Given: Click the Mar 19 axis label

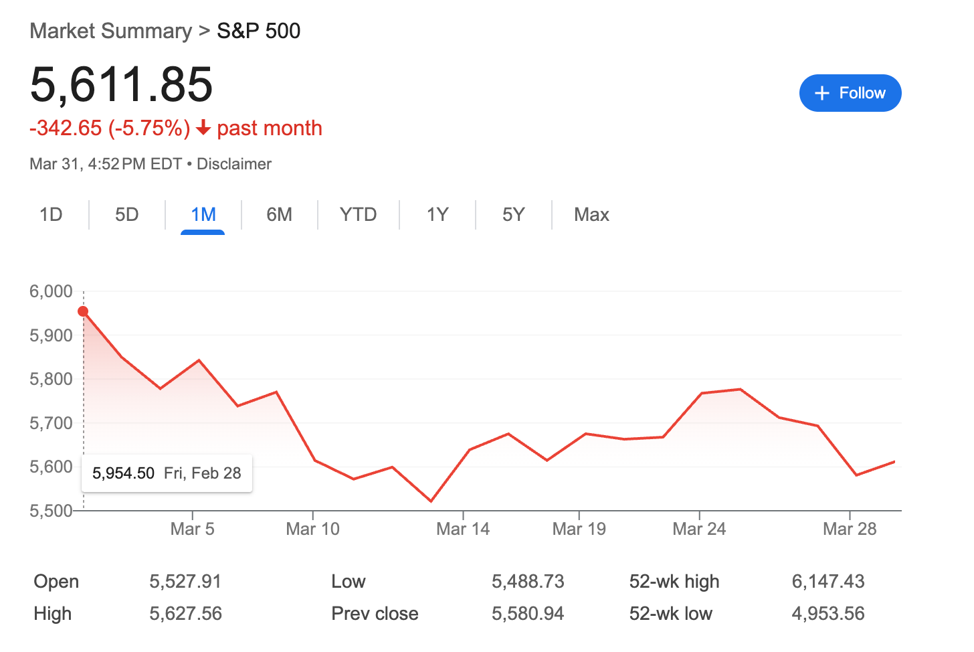Looking at the screenshot, I should click(x=579, y=529).
